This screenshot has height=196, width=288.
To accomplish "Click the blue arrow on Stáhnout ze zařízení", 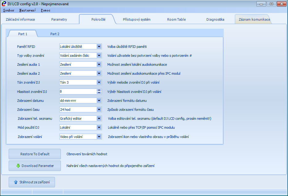I will (x=16, y=182).
